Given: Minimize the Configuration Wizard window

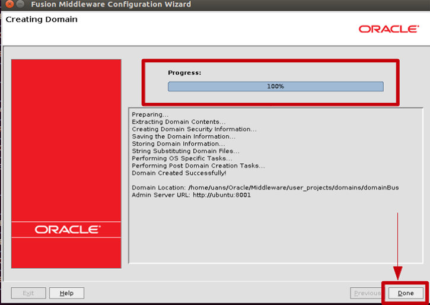Looking at the screenshot, I should click(20, 4).
